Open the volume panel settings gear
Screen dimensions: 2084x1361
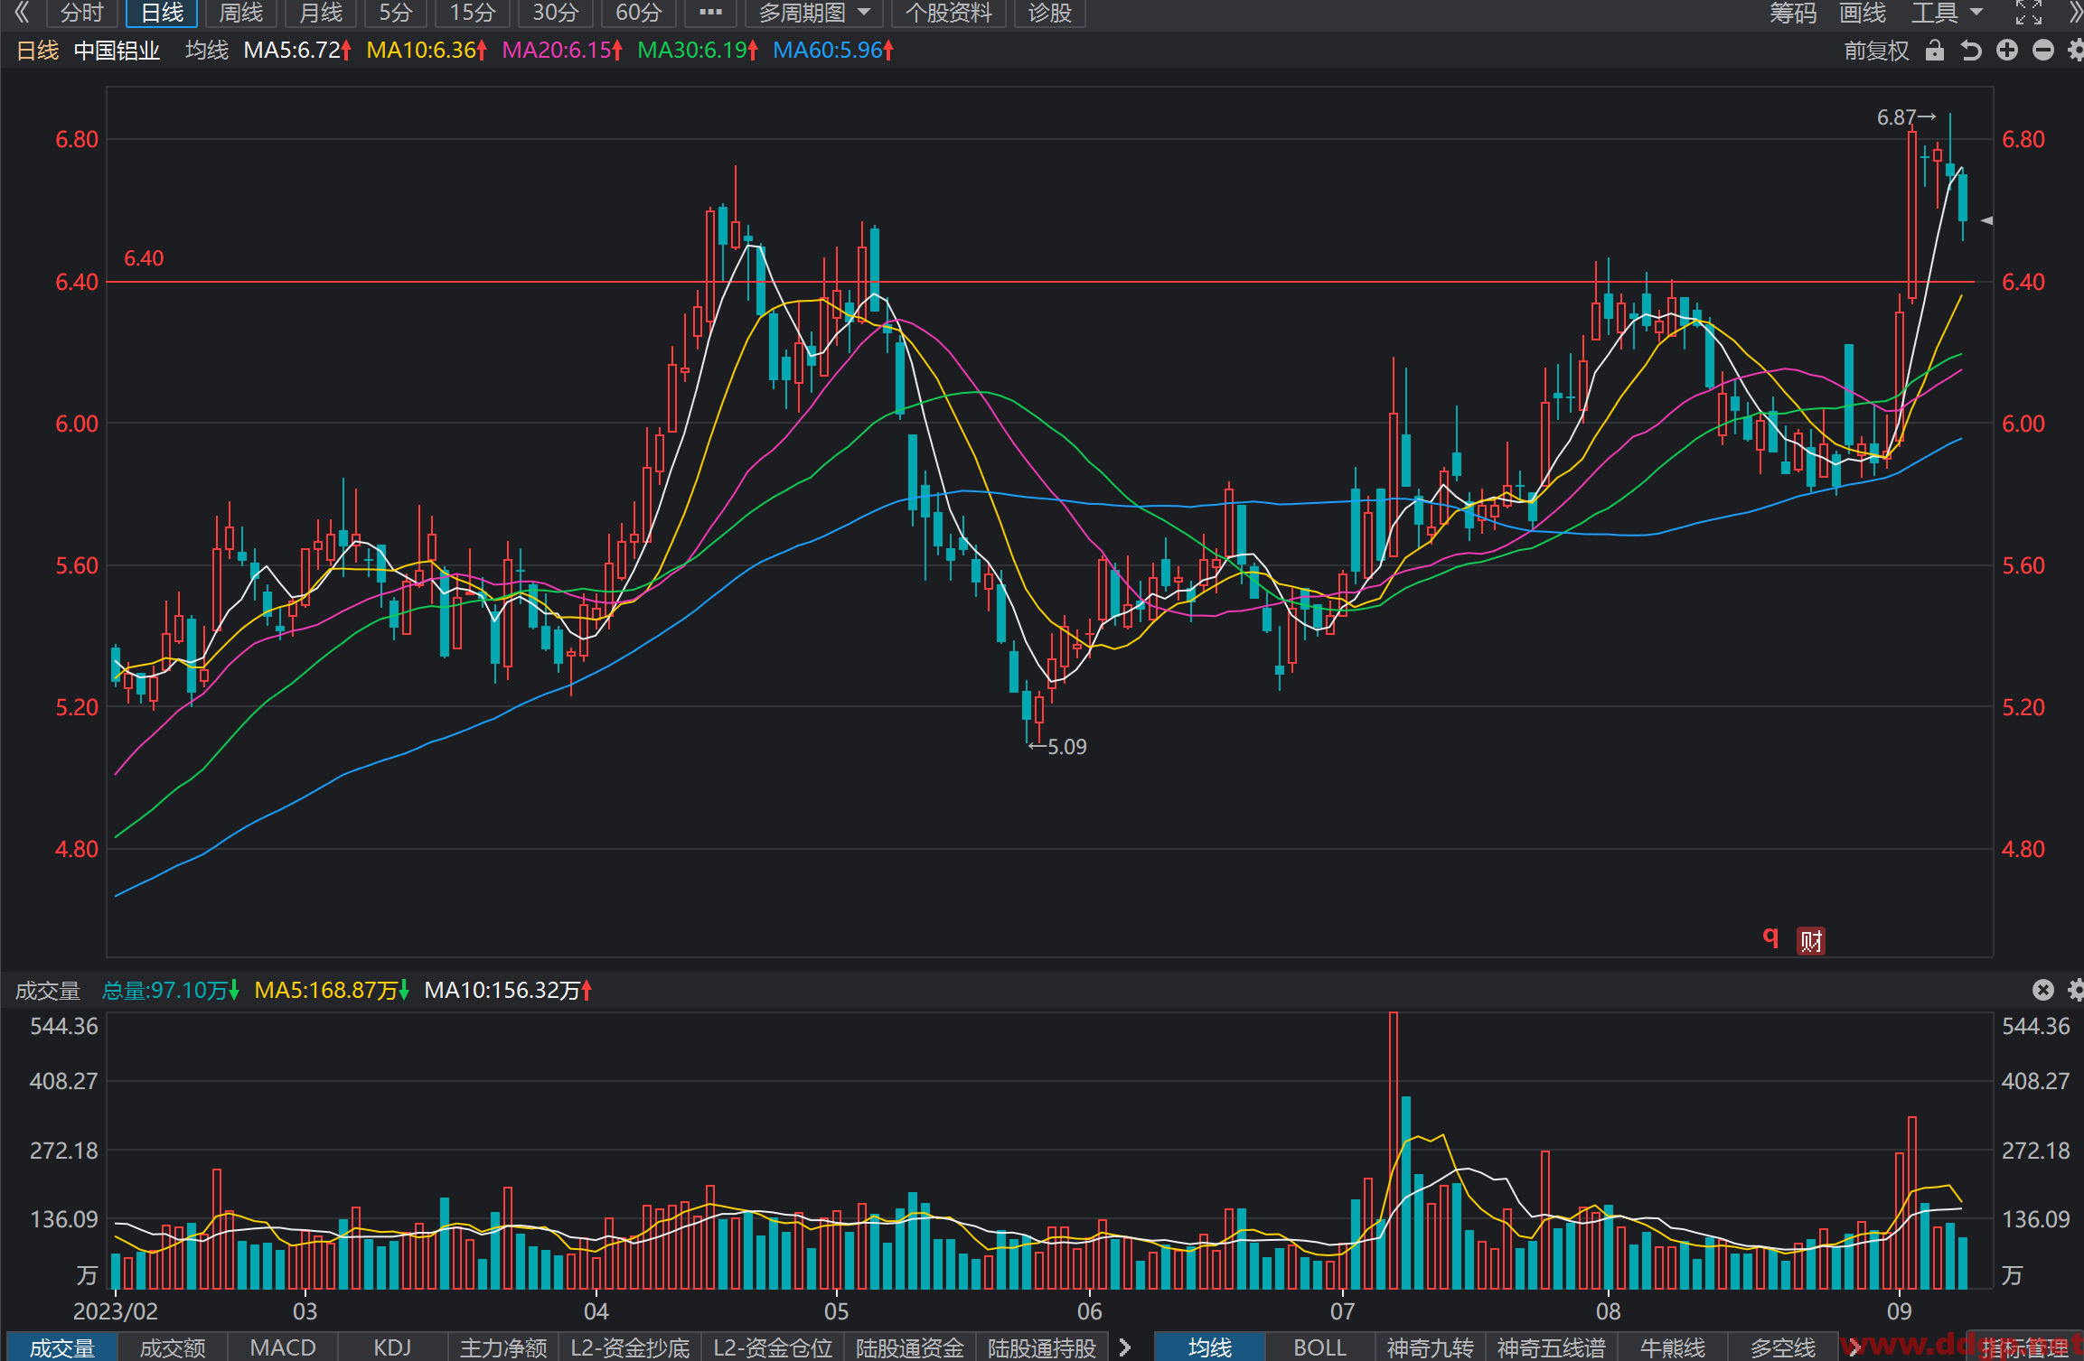(x=2075, y=990)
